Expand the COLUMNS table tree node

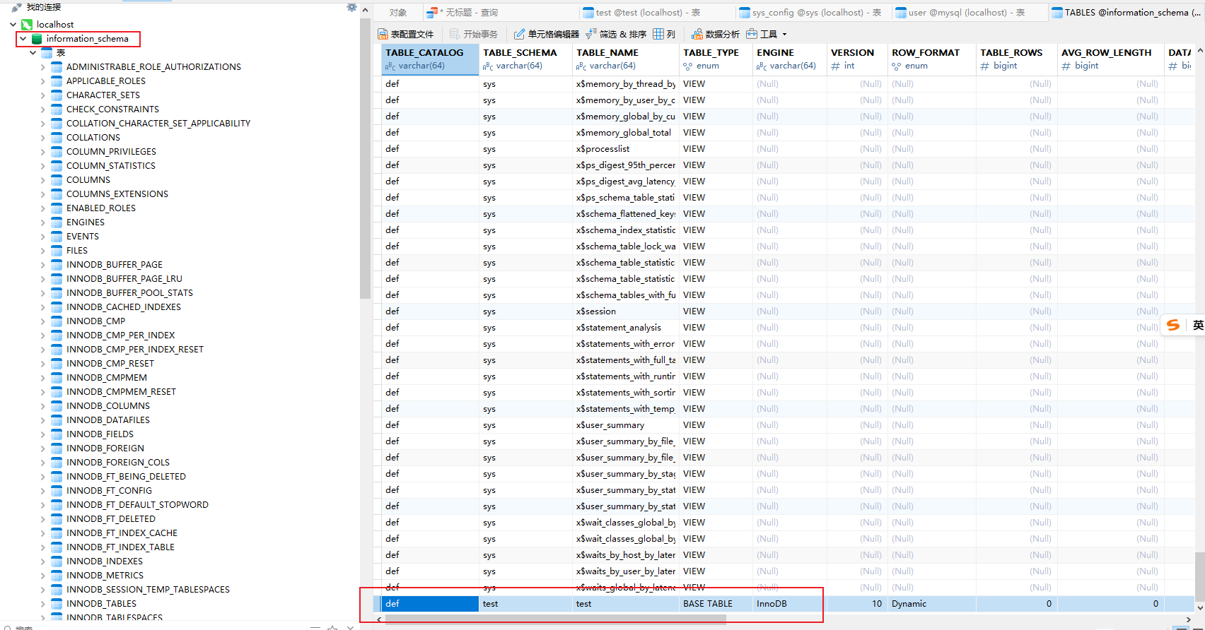click(42, 180)
